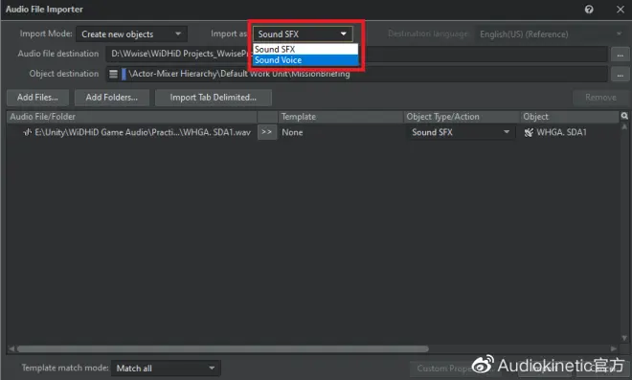Click the Object destination path field
Viewport: 632px width, 380px height.
(x=356, y=74)
